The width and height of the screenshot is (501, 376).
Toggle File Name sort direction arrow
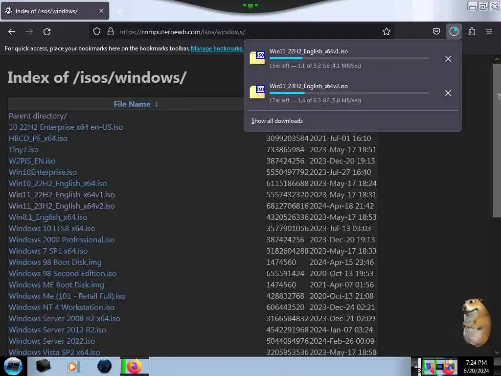pos(156,104)
